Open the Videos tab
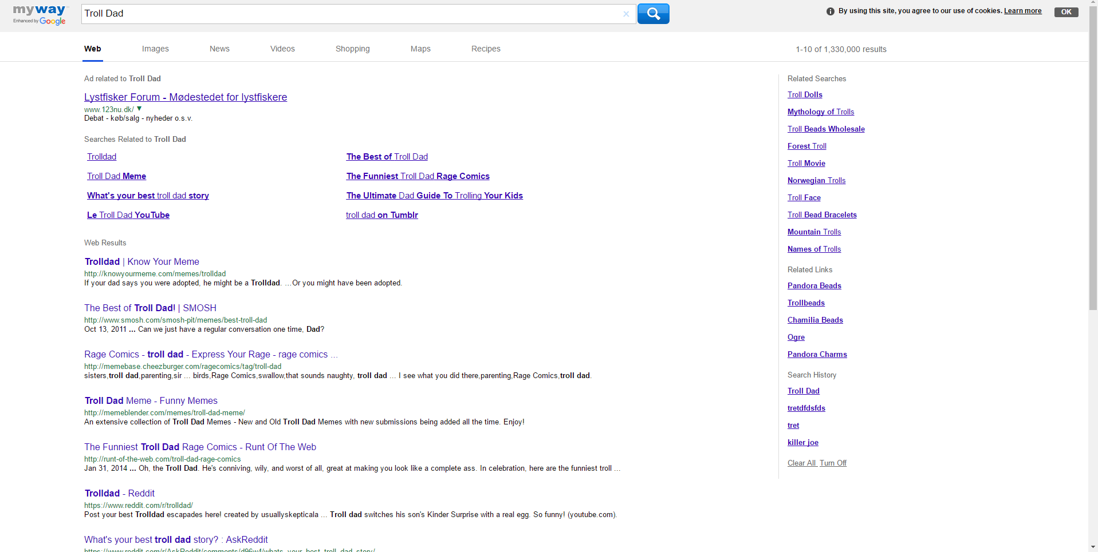 (282, 49)
